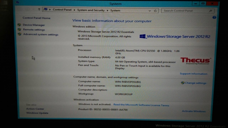Image resolution: width=228 pixels, height=128 pixels.
Task: Click the System window title bar icon
Action: click(18, 2)
